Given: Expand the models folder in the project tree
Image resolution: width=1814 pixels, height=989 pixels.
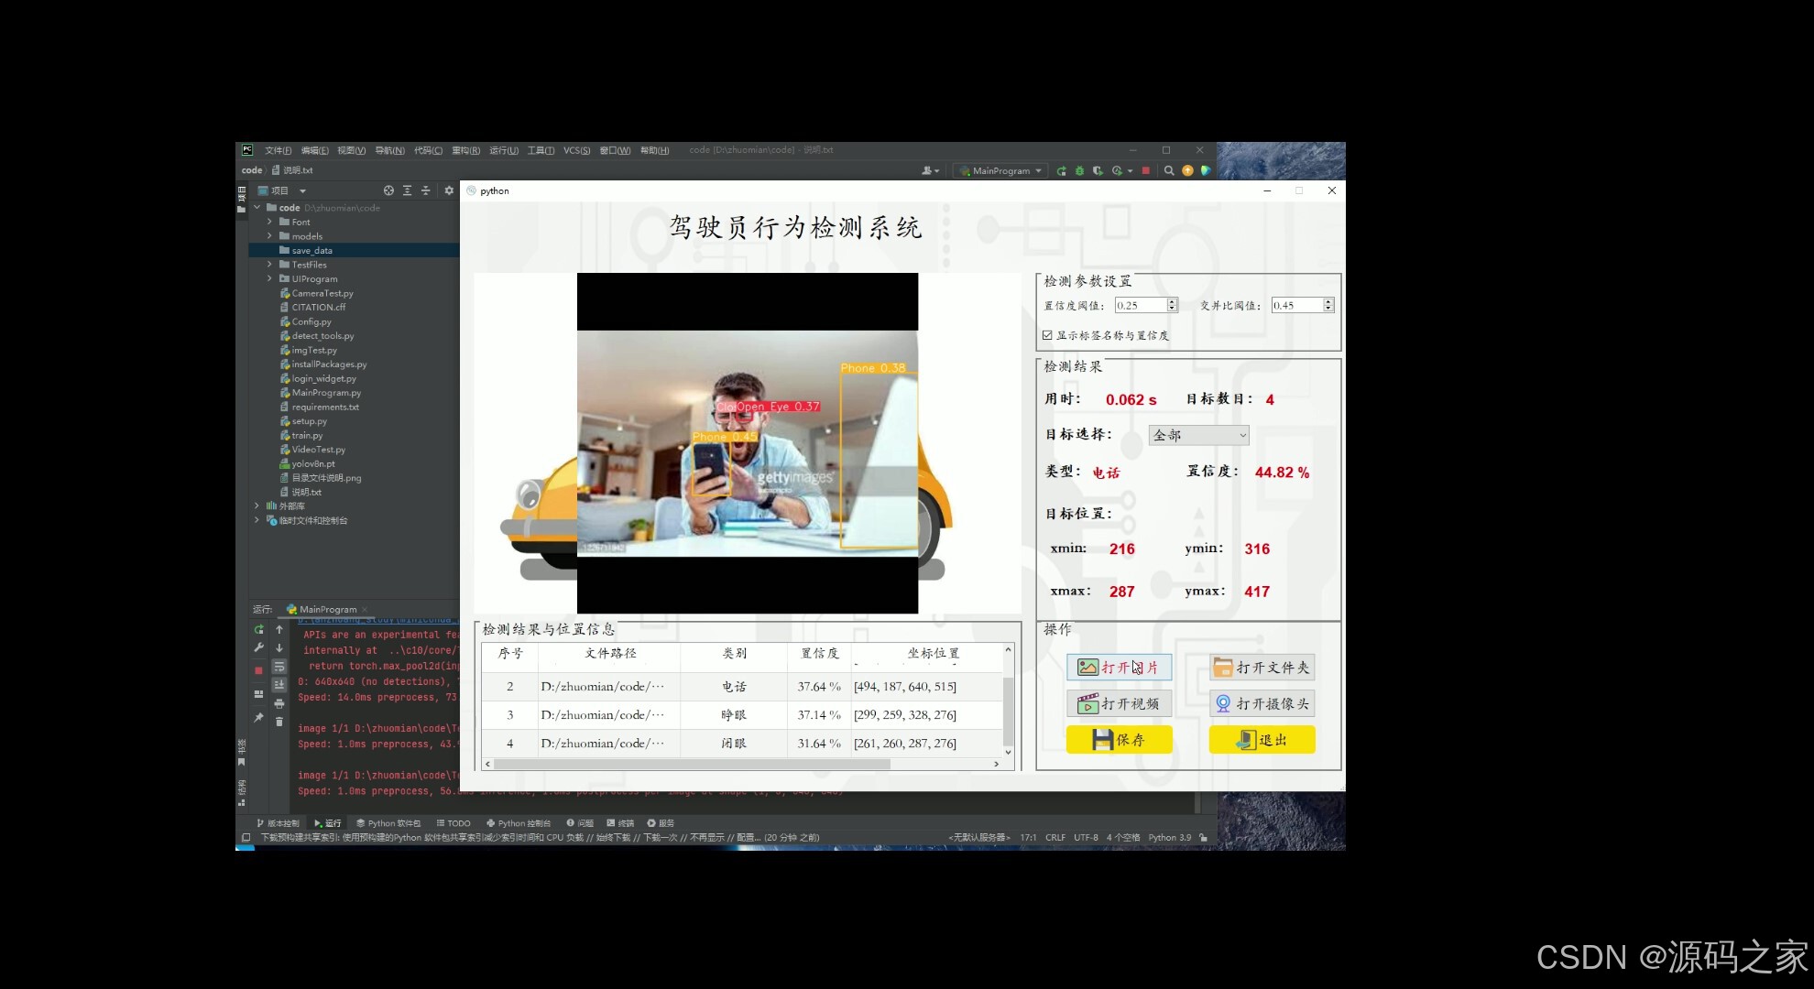Looking at the screenshot, I should tap(269, 235).
